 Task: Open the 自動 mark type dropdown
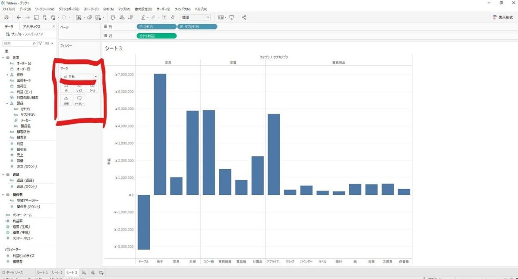point(80,76)
